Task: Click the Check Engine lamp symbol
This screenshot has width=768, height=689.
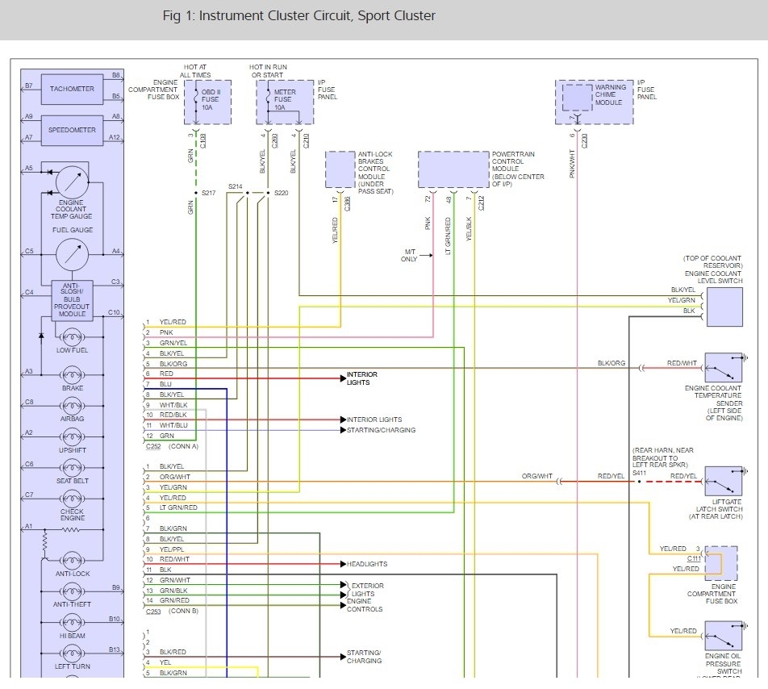Action: tap(72, 498)
